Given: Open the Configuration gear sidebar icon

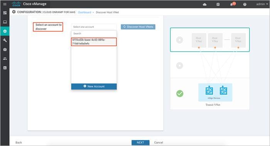Looking at the screenshot, I should [x=5, y=31].
